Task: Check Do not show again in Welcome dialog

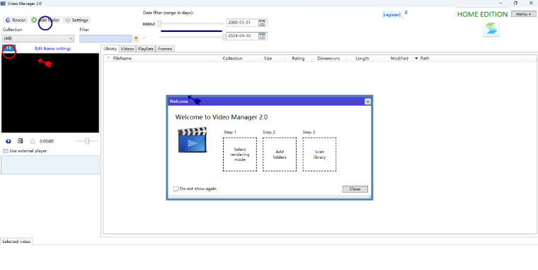Action: (x=176, y=189)
